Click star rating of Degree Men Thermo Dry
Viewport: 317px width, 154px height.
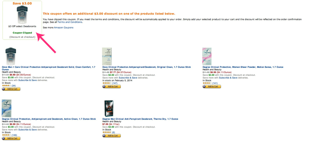coord(107,132)
